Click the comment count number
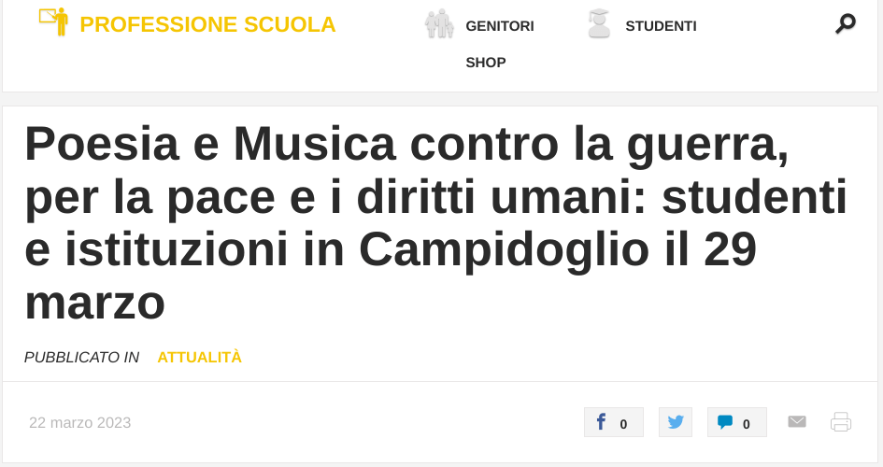 [x=747, y=424]
